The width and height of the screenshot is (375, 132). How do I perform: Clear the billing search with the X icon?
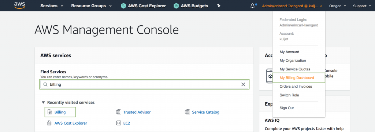[x=243, y=84]
